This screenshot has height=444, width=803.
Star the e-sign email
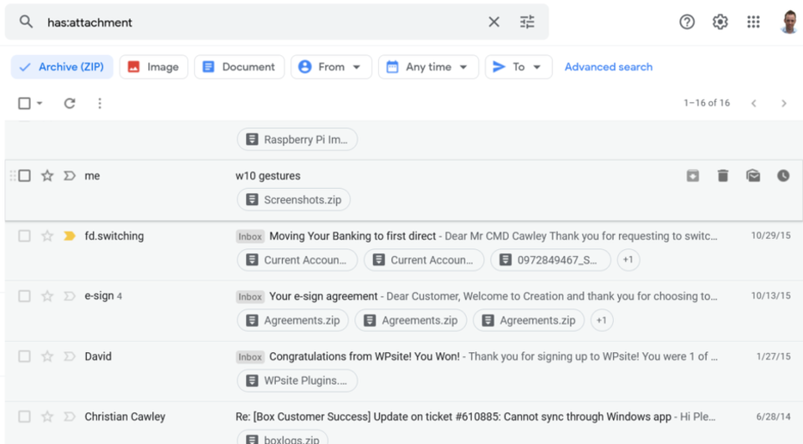click(x=47, y=296)
